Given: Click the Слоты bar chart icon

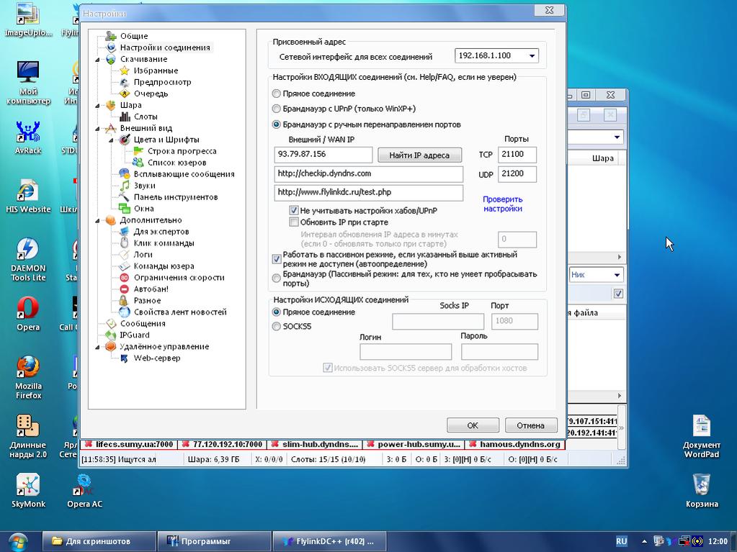Looking at the screenshot, I should pos(125,117).
